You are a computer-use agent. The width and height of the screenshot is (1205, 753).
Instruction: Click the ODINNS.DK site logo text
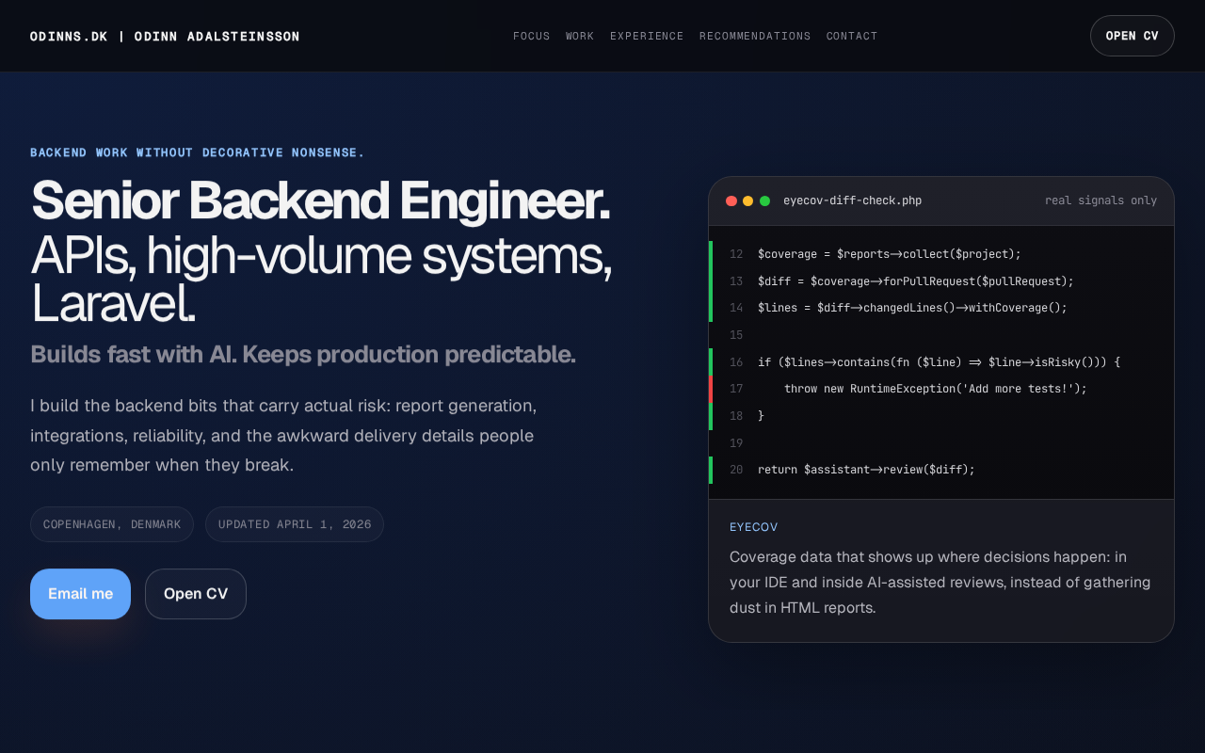(x=69, y=36)
